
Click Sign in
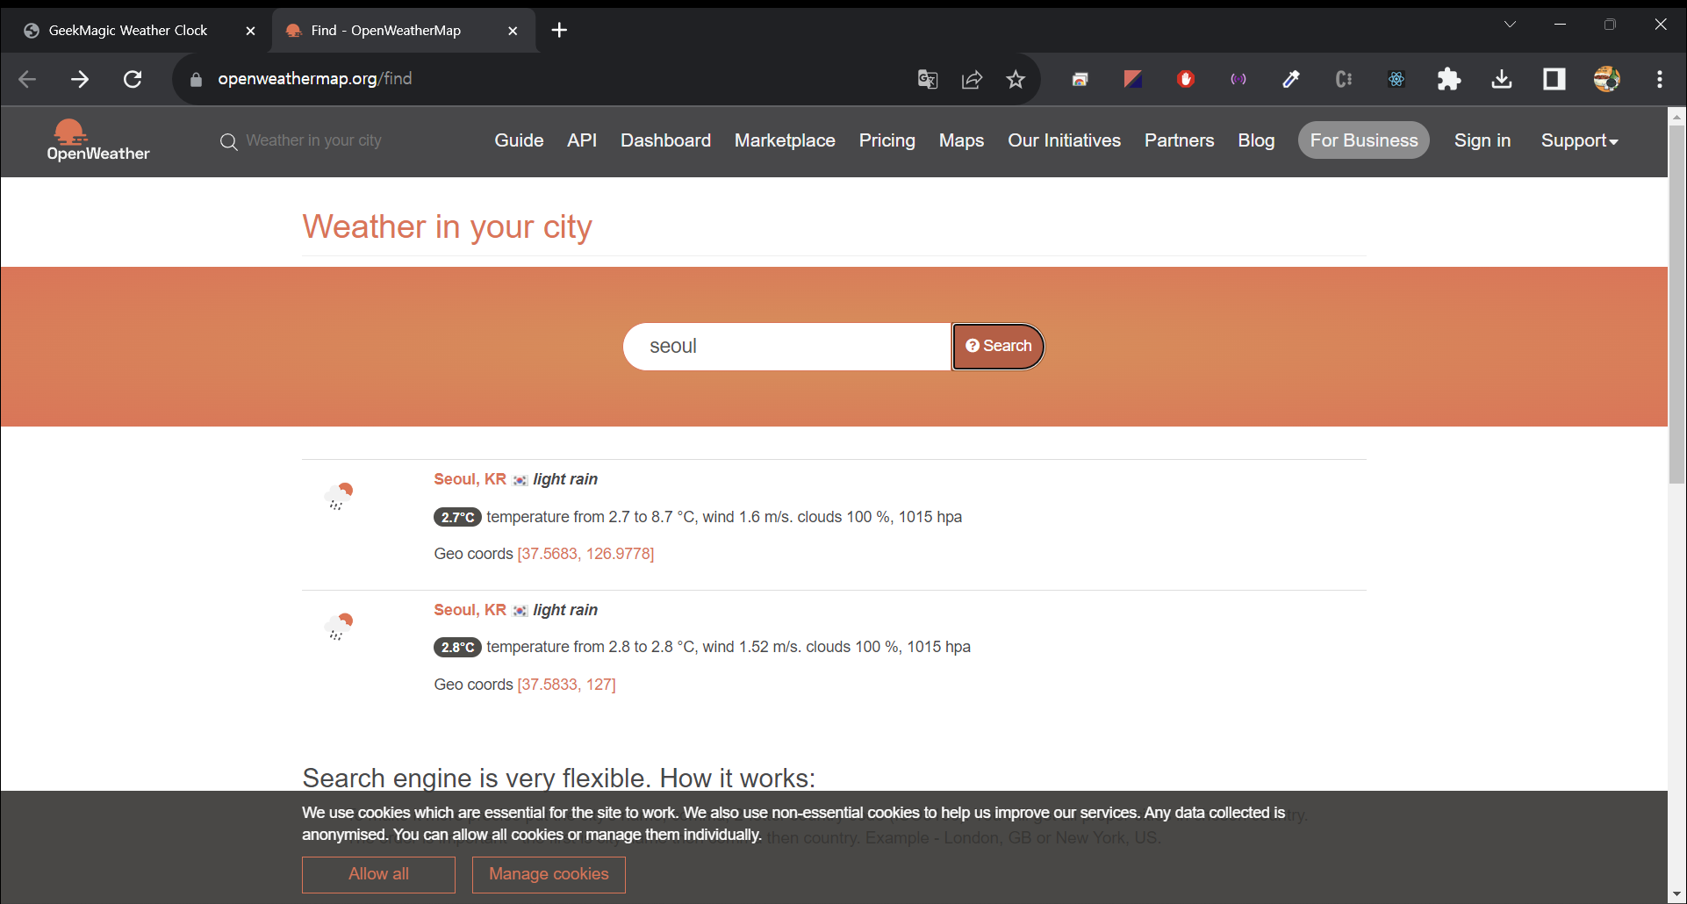click(1482, 140)
